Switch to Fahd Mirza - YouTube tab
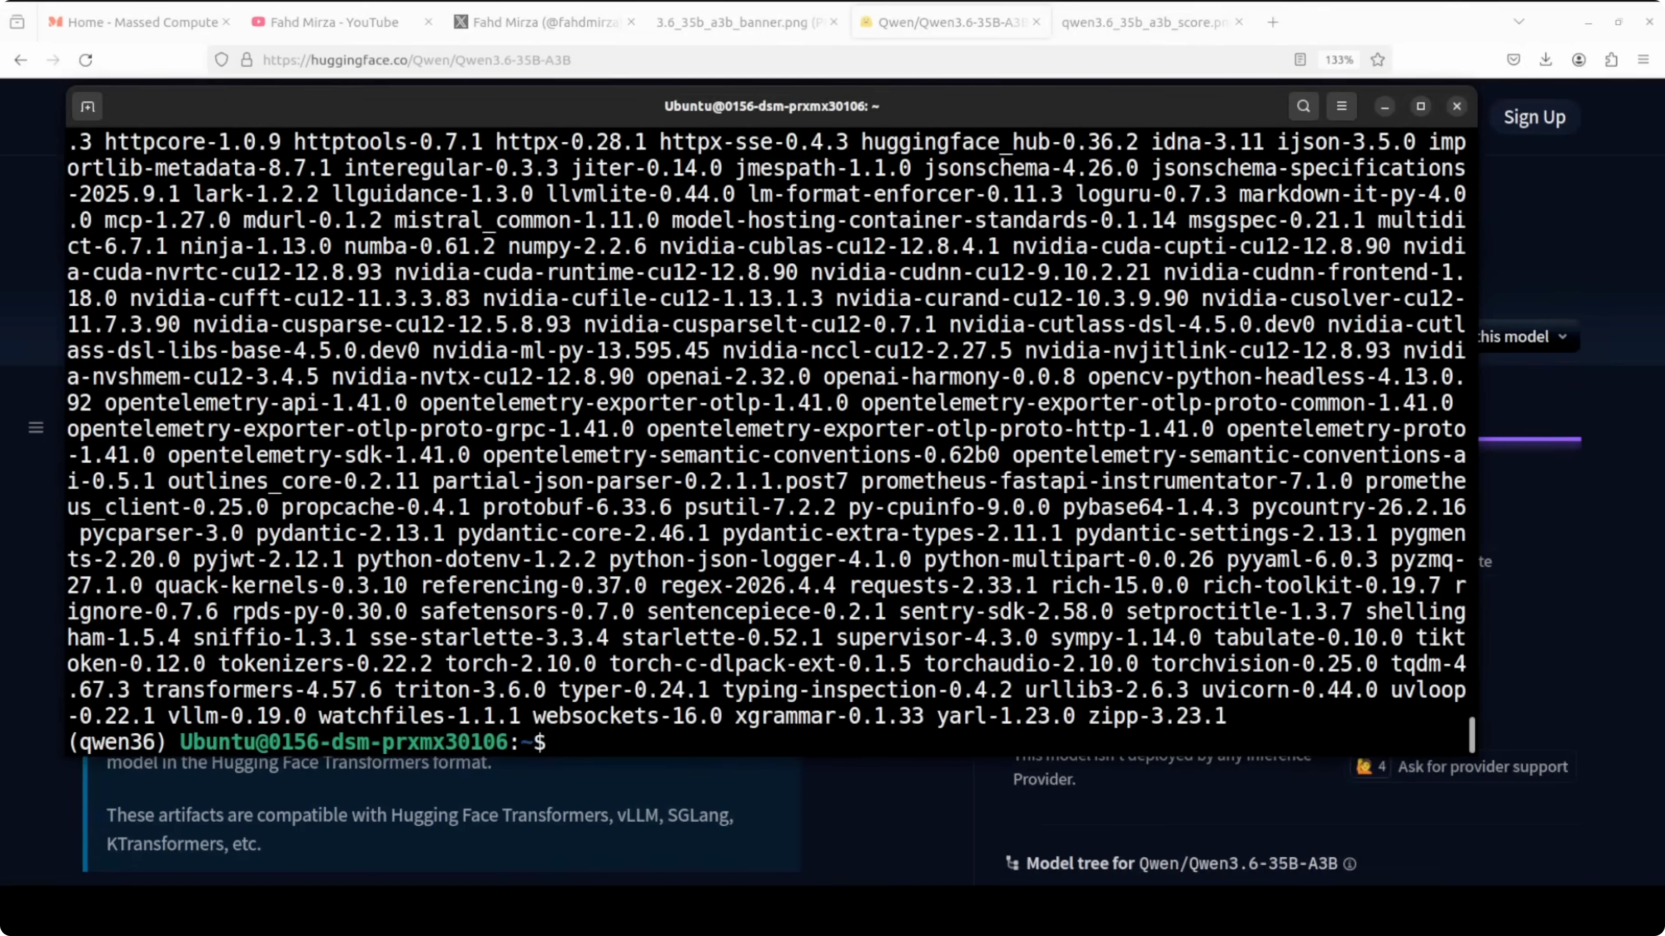Screen dimensions: 1665x936 tap(334, 22)
